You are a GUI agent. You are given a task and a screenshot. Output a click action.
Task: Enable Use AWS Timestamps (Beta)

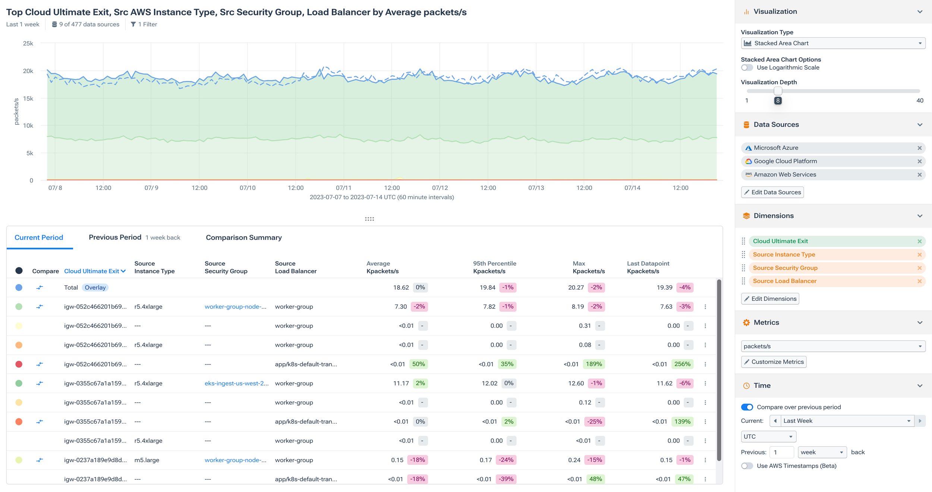tap(747, 466)
